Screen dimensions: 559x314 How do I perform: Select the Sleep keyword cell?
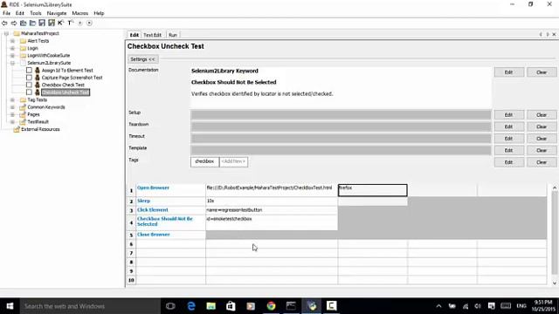click(170, 201)
